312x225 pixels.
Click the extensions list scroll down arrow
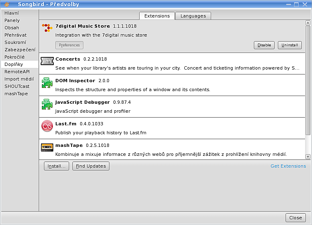pos(308,157)
